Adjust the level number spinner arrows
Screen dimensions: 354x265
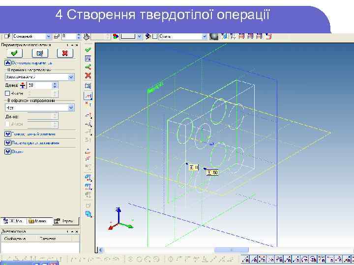point(79,36)
